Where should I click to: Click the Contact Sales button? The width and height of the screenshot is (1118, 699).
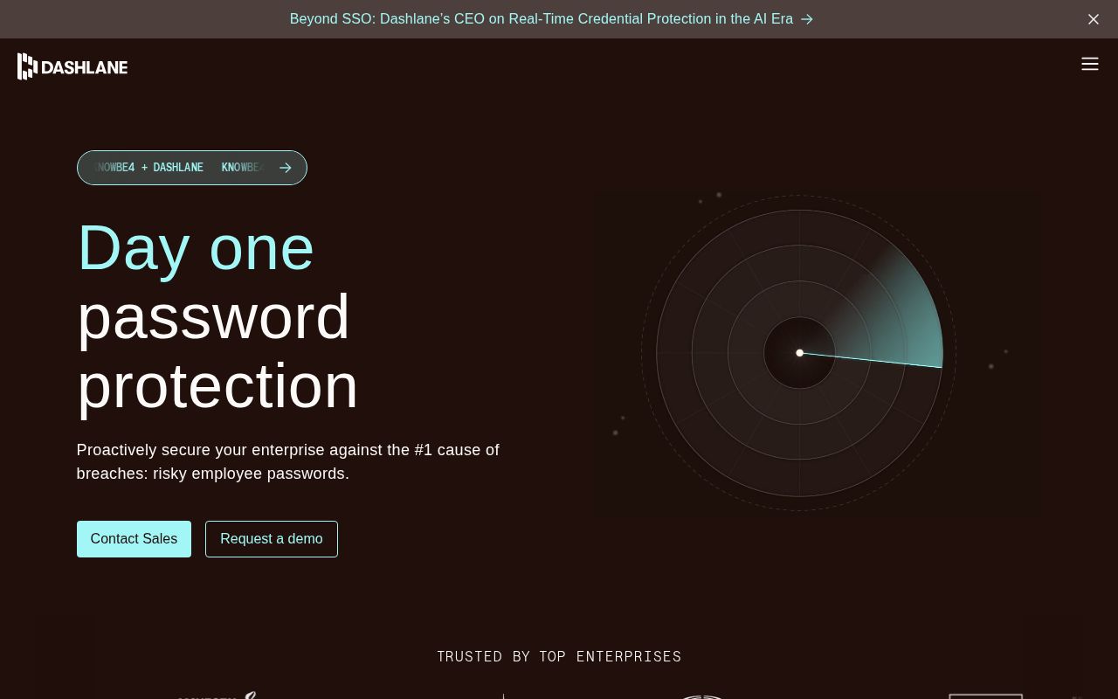(134, 539)
